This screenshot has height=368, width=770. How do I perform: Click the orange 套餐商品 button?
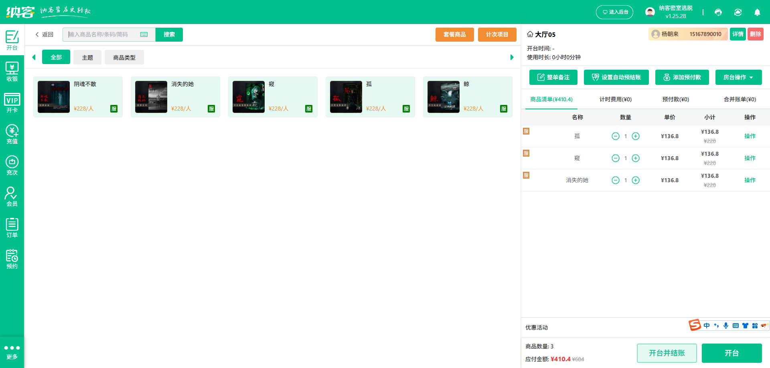454,34
